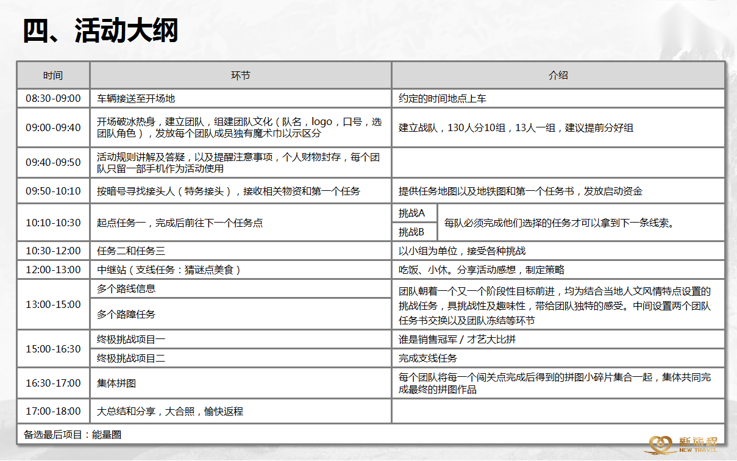Click the cell "以小组为单位，接受各种挑战"
The width and height of the screenshot is (737, 461).
coord(558,251)
